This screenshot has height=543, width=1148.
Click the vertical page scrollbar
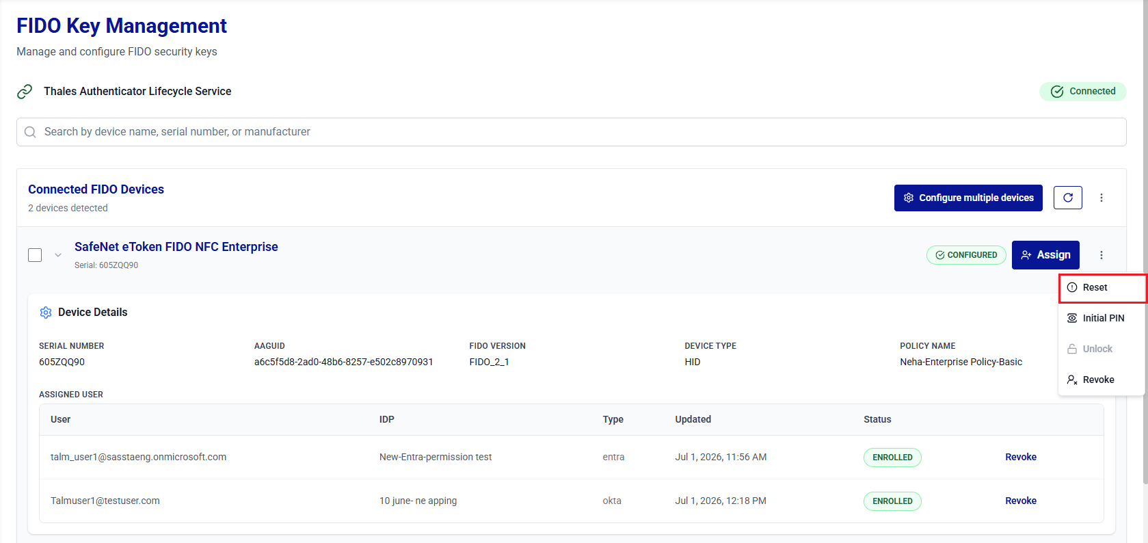click(x=1145, y=239)
